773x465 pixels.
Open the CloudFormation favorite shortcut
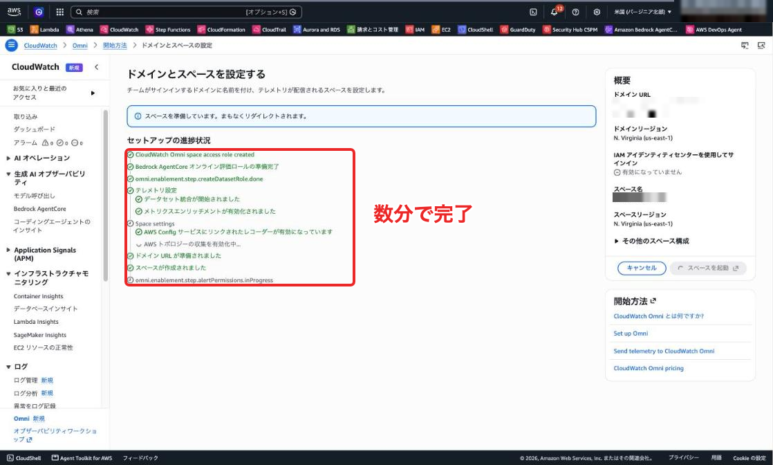tap(221, 30)
